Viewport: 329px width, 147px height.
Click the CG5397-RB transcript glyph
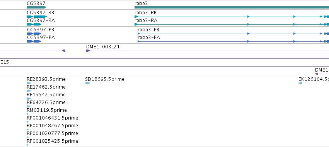click(36, 17)
